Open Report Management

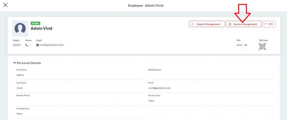pos(207,24)
